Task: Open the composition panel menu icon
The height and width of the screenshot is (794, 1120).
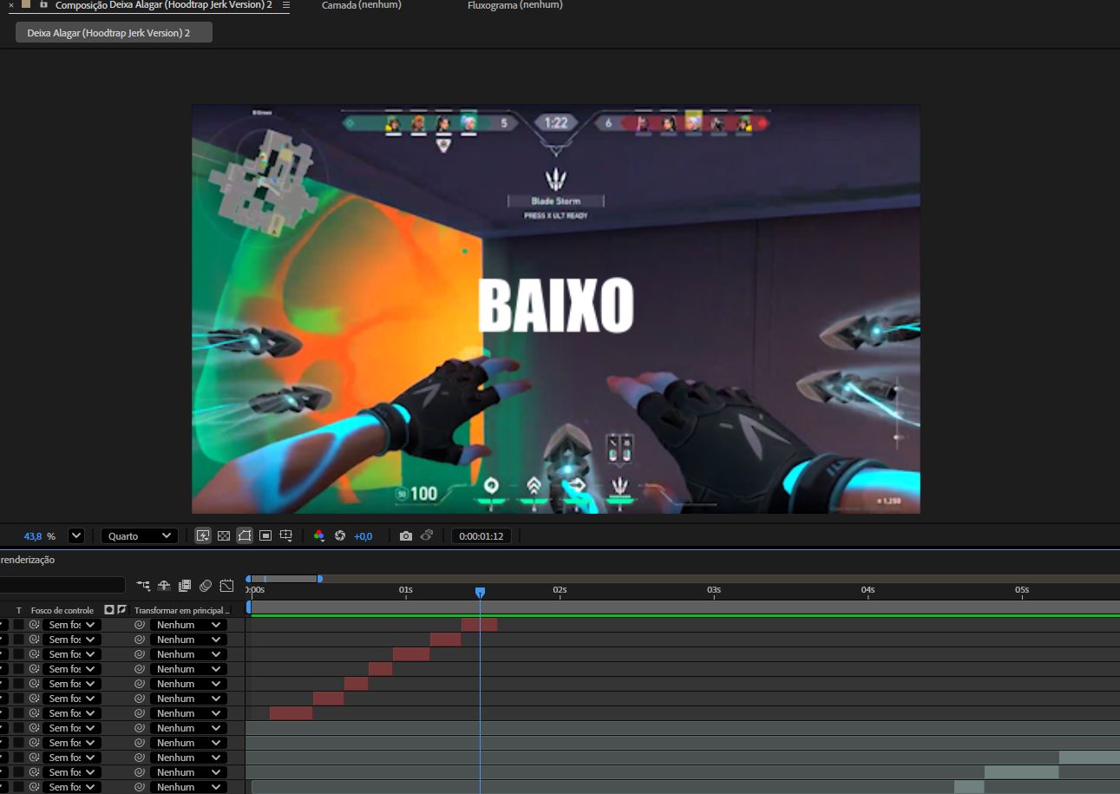Action: 286,5
